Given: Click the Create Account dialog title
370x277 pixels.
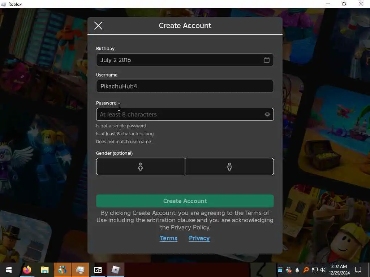Looking at the screenshot, I should pos(185,26).
